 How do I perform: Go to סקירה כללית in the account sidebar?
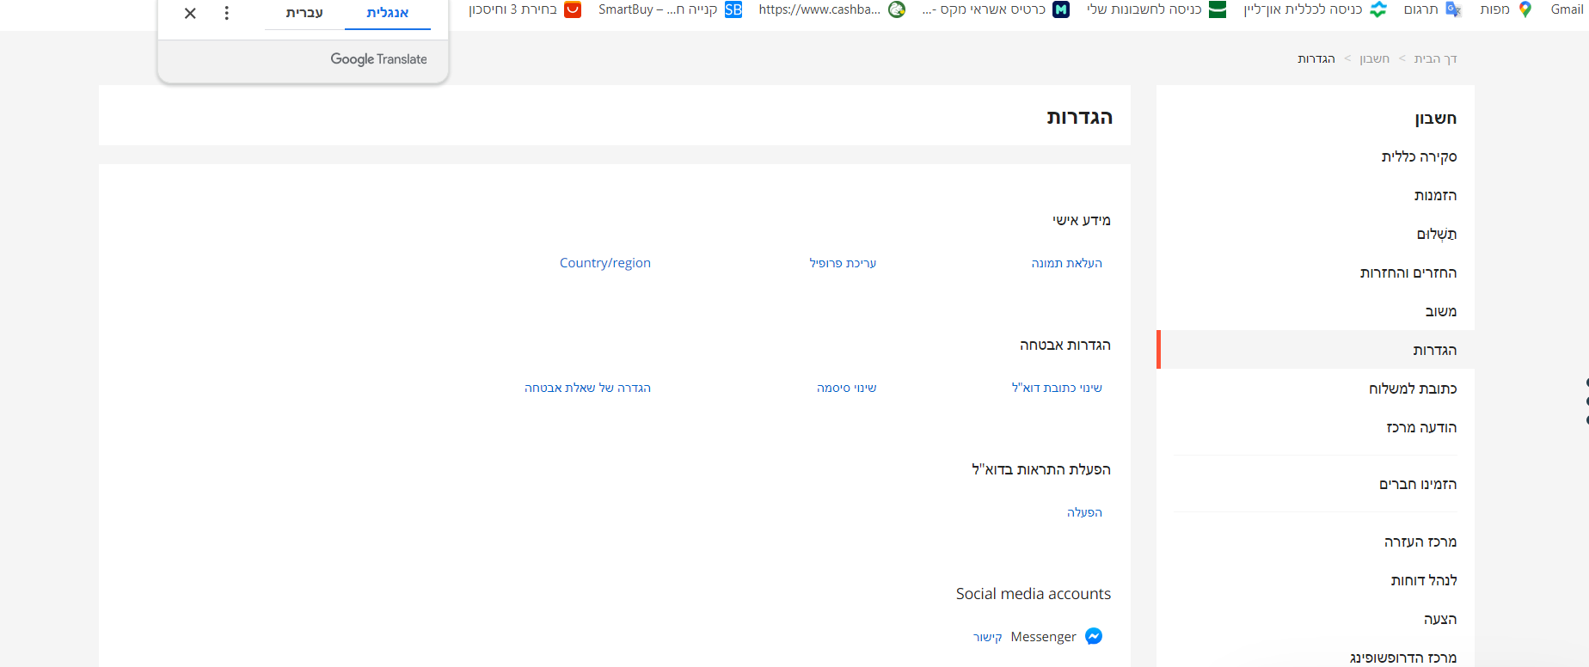(x=1419, y=156)
